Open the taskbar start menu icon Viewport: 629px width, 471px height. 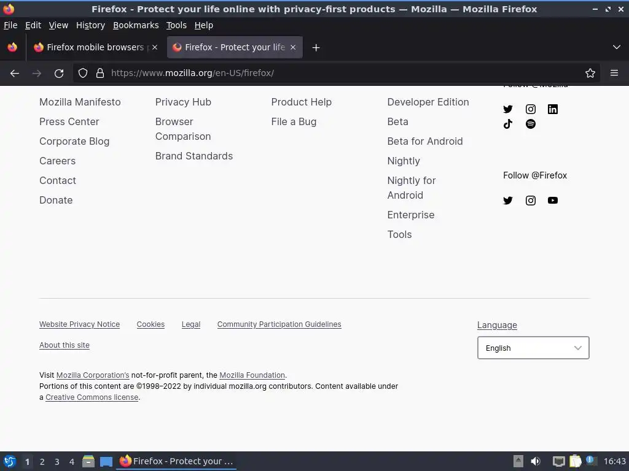click(x=10, y=461)
